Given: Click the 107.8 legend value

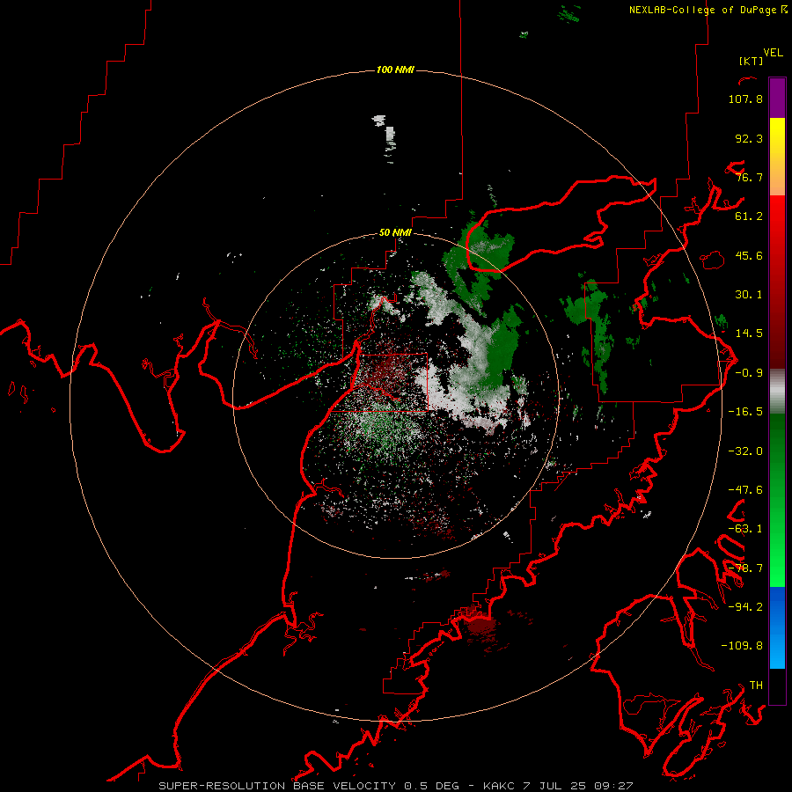Looking at the screenshot, I should (745, 99).
